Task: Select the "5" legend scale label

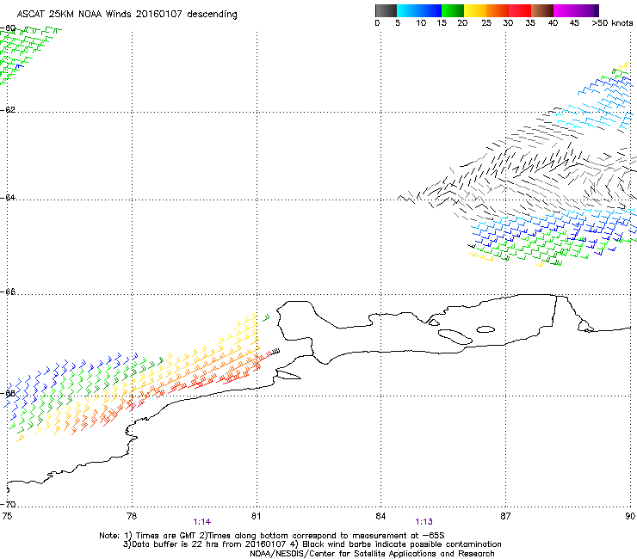Action: click(x=398, y=23)
